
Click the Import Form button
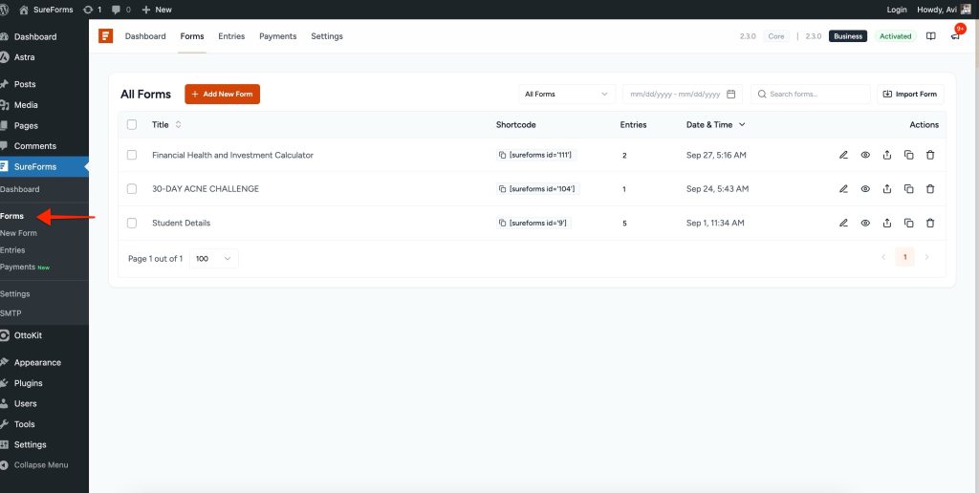910,95
